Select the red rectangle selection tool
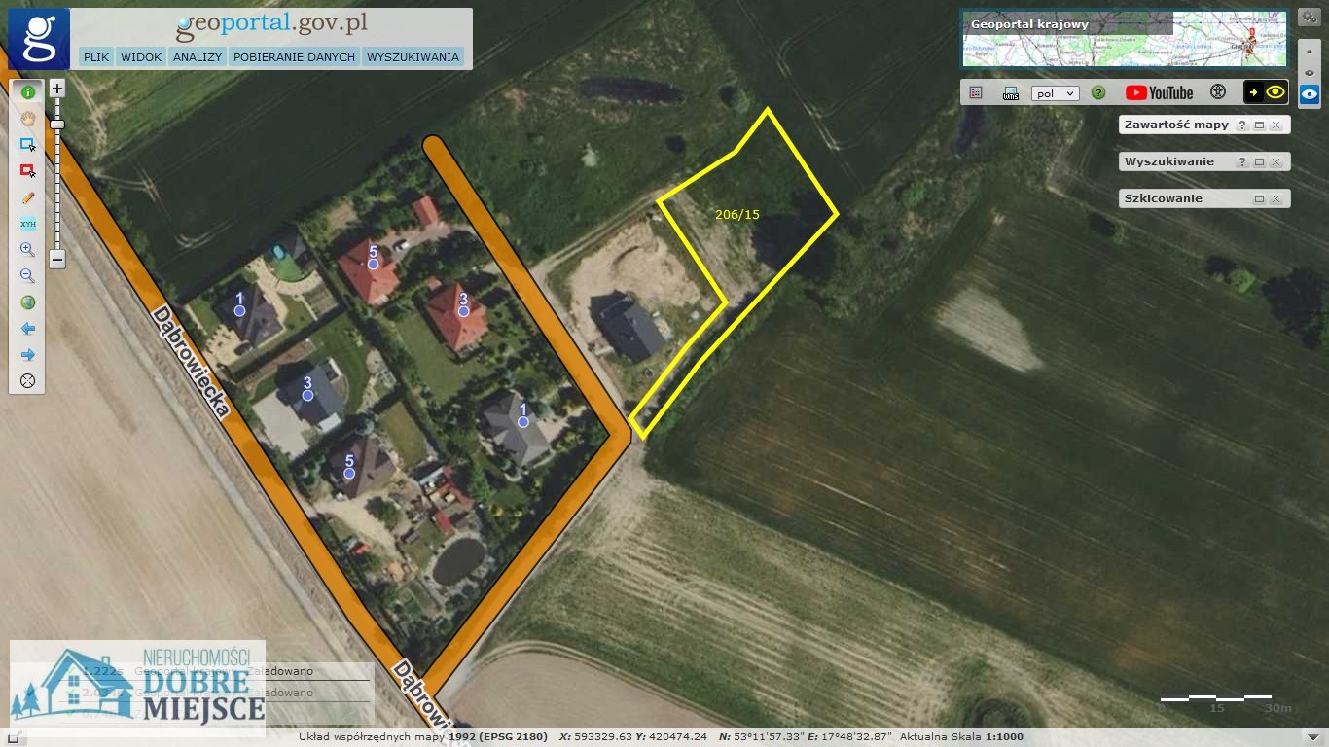This screenshot has width=1329, height=747. pos(27,170)
